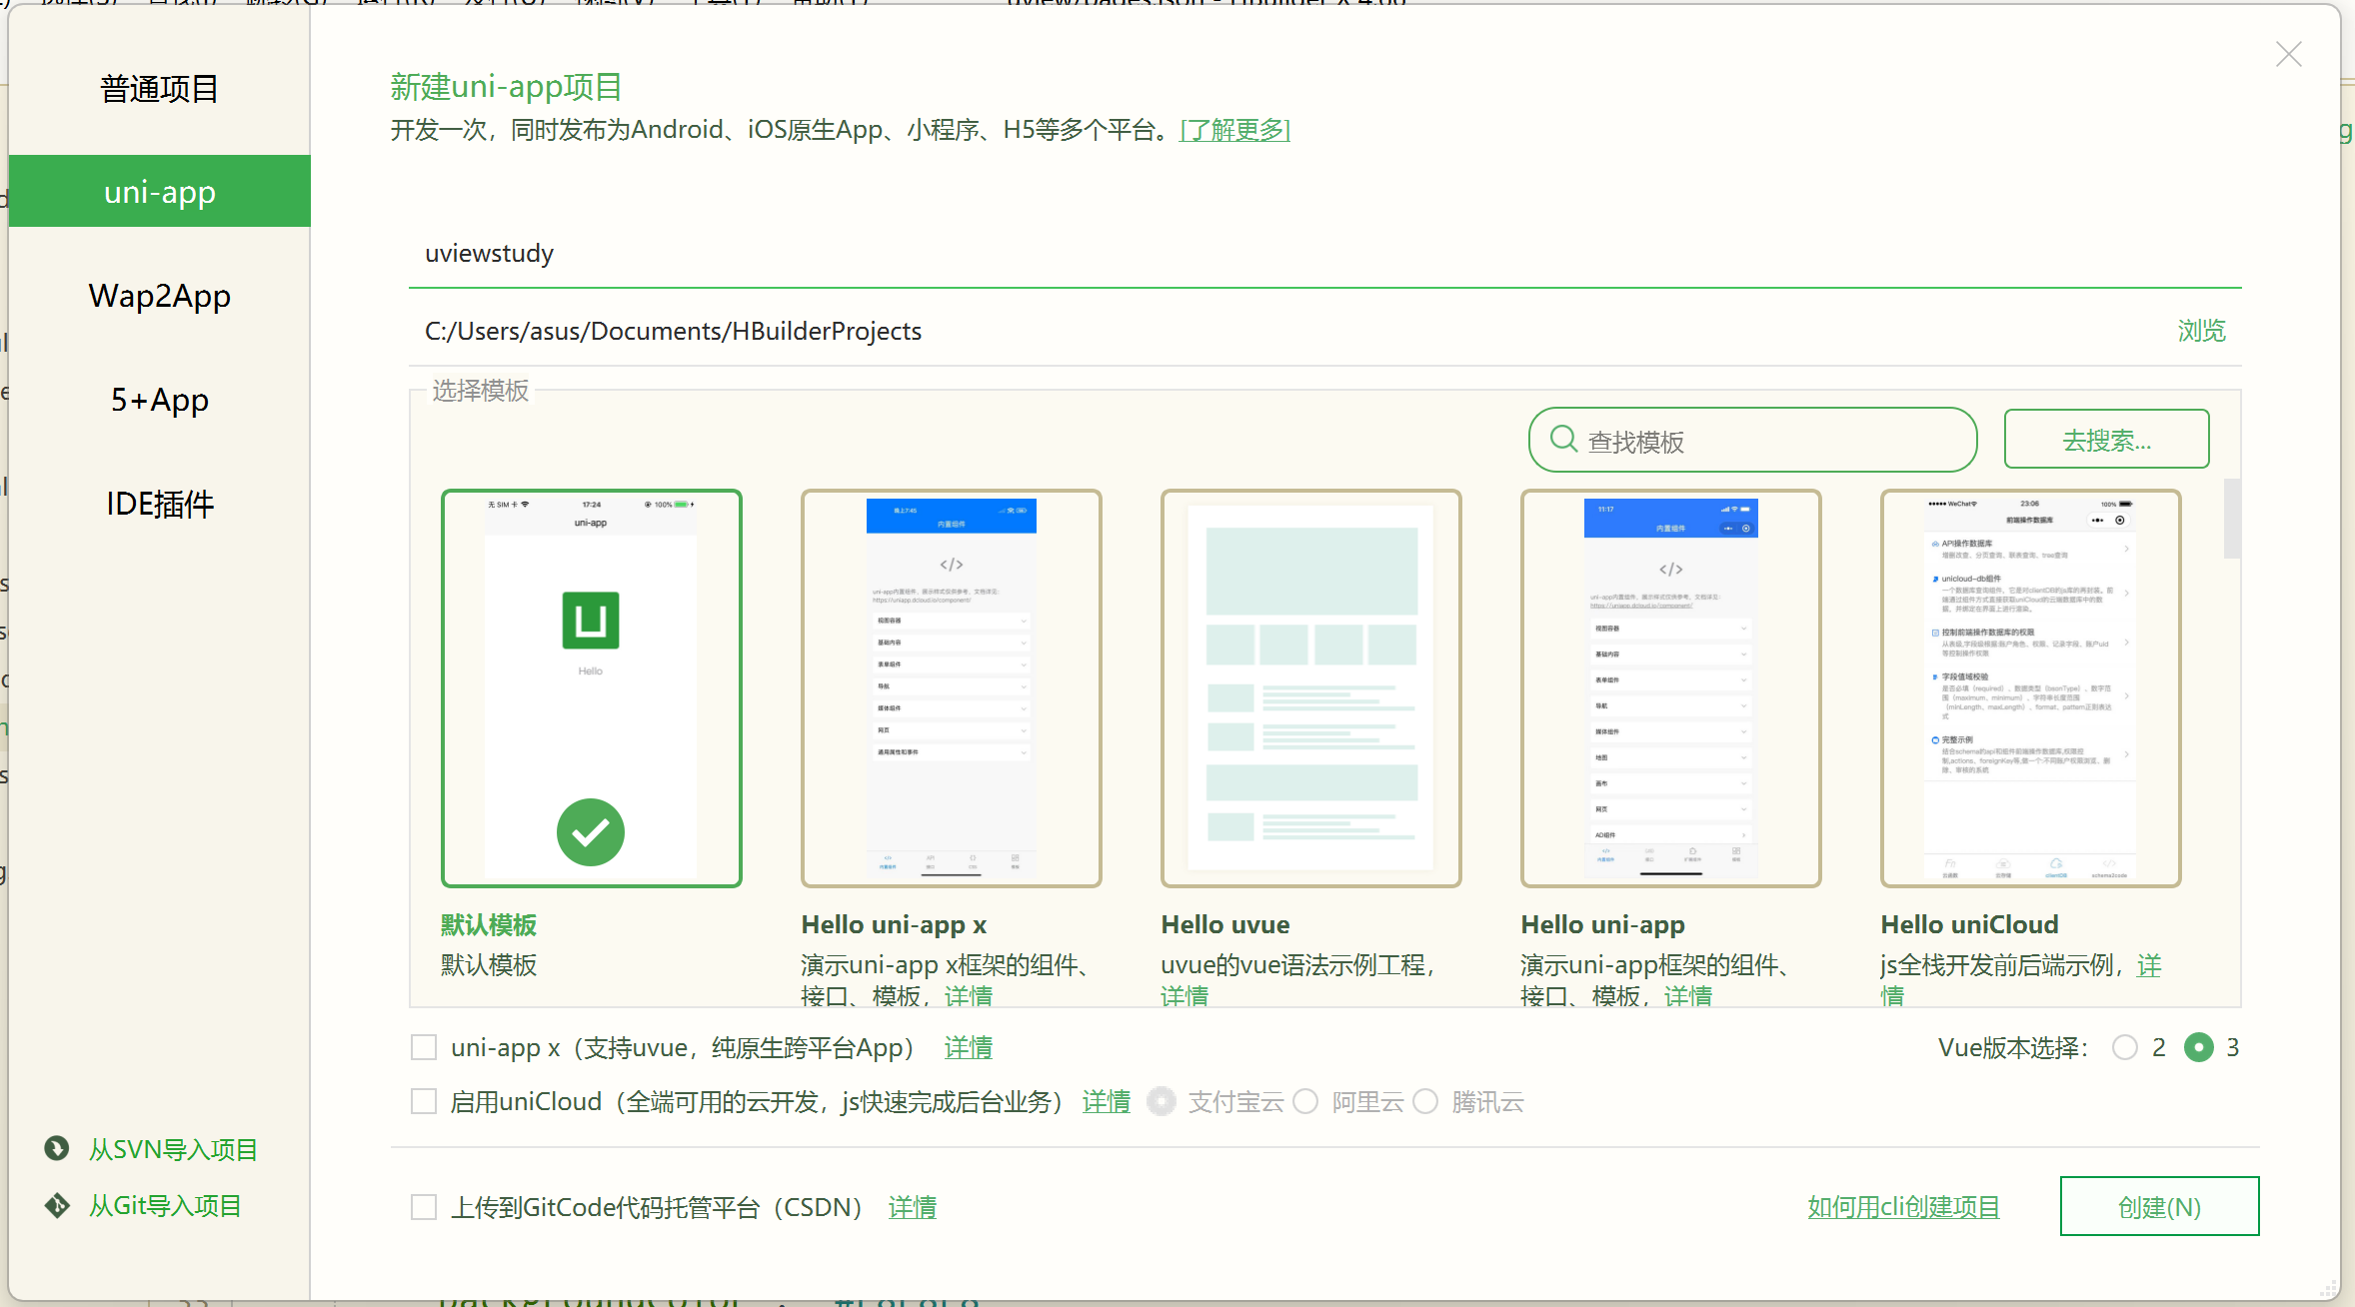
Task: Enable the 启用uniCloud checkbox
Action: pos(424,1100)
